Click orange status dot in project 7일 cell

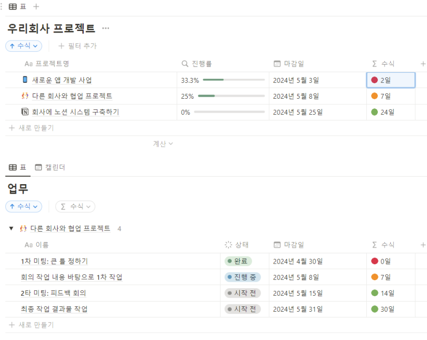pyautogui.click(x=375, y=96)
